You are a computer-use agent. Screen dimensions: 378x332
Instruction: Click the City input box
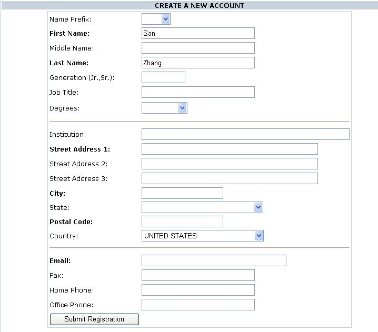[182, 193]
